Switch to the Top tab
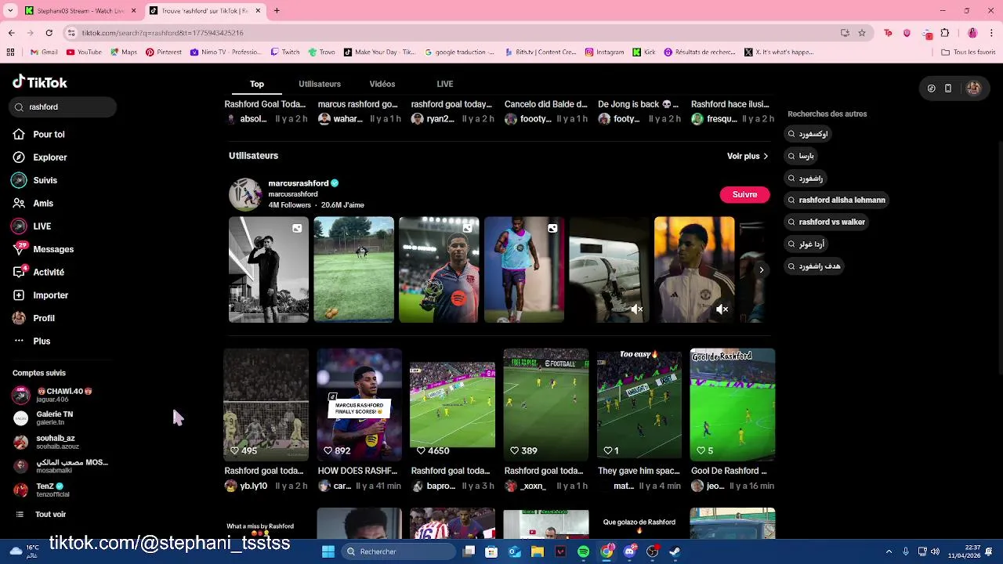The height and width of the screenshot is (564, 1003). (x=257, y=84)
